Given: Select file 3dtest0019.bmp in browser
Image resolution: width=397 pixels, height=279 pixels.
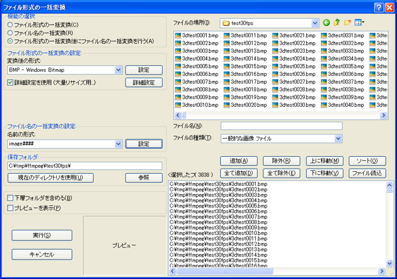Looking at the screenshot, I should 245,97.
